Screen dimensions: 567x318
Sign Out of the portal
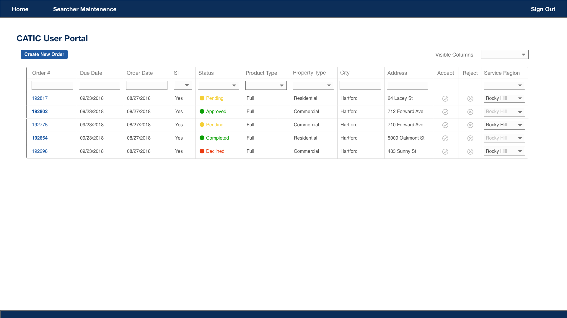[543, 9]
